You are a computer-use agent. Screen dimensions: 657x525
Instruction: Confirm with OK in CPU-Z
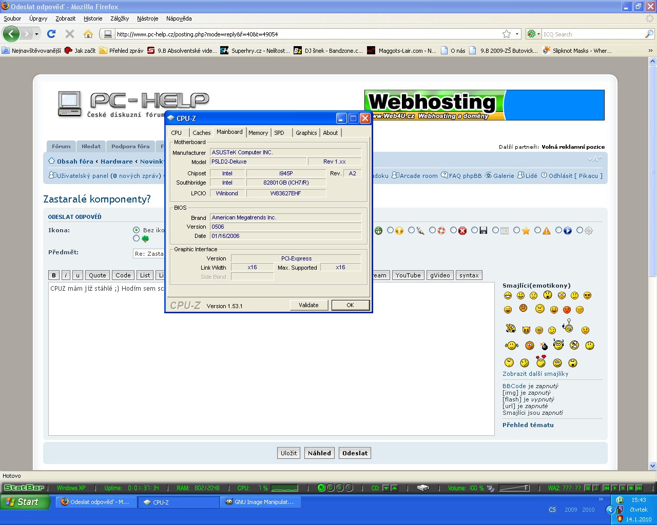point(350,305)
